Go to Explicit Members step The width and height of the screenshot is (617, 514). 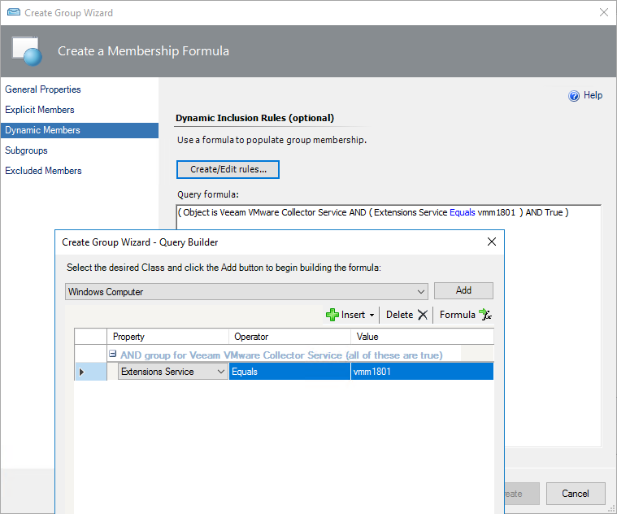tap(40, 110)
